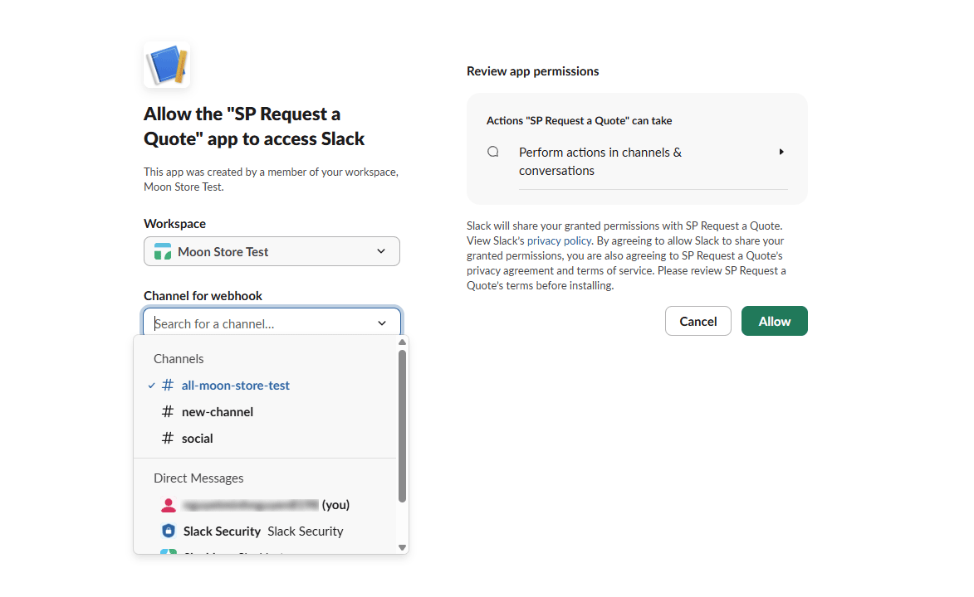Viewport: 974px width, 597px height.
Task: Click the Moon Store Test workspace logo
Action: [163, 251]
